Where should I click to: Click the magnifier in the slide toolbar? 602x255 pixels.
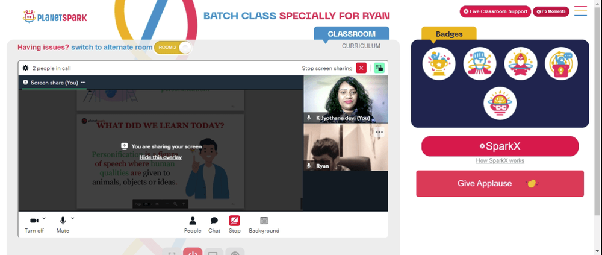[x=175, y=204]
